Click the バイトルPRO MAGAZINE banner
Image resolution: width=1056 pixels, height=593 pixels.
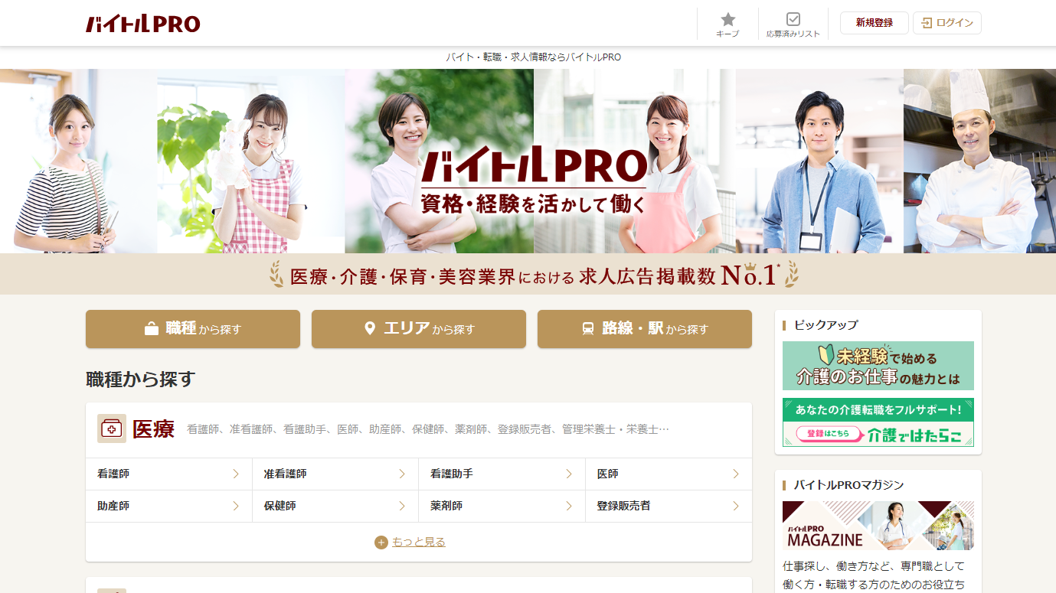(x=878, y=526)
